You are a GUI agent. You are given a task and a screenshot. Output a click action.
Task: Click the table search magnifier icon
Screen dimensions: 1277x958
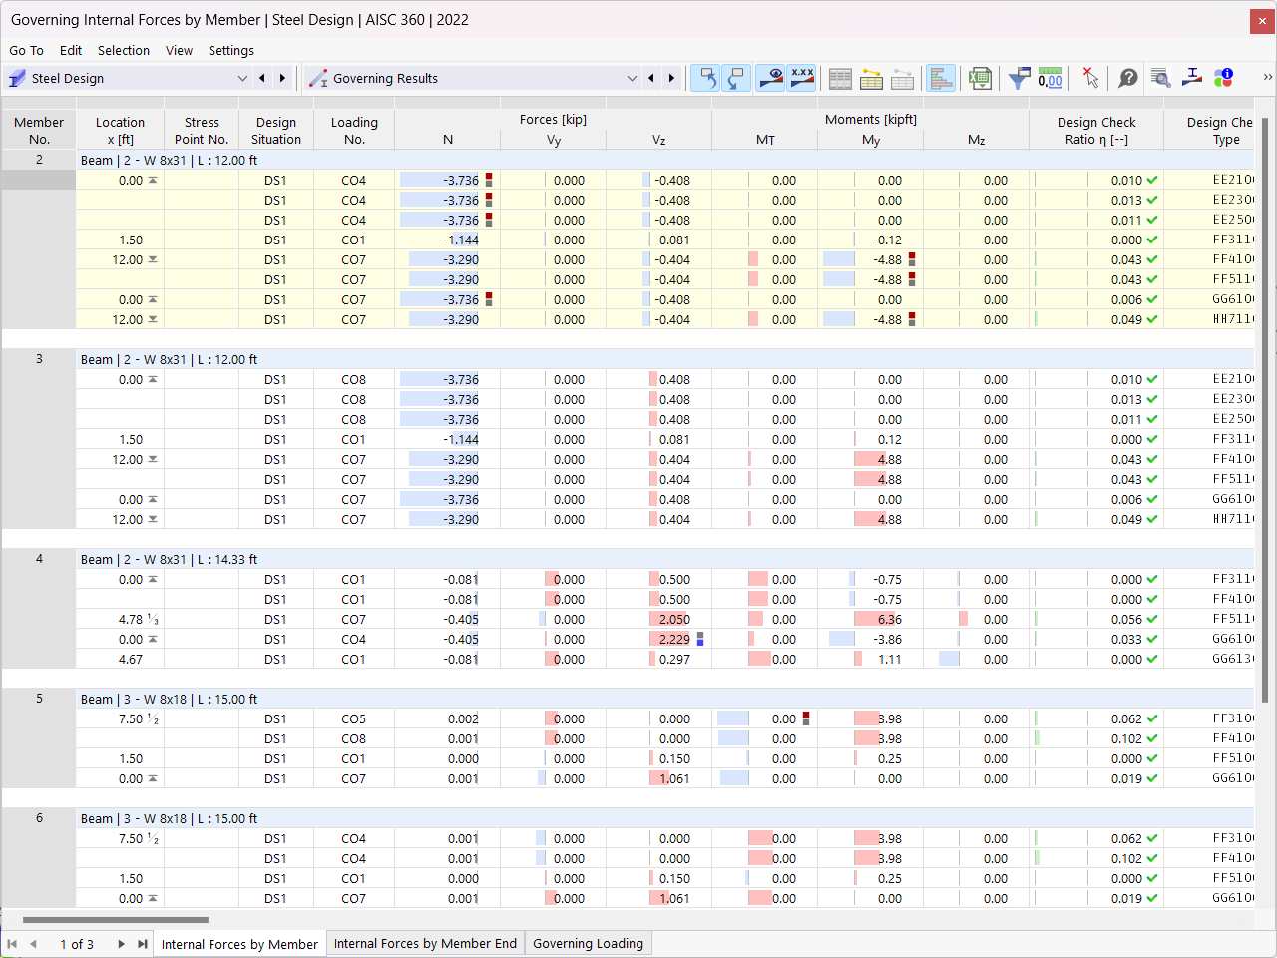(x=1160, y=78)
